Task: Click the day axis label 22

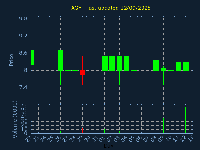Action: click(x=29, y=139)
